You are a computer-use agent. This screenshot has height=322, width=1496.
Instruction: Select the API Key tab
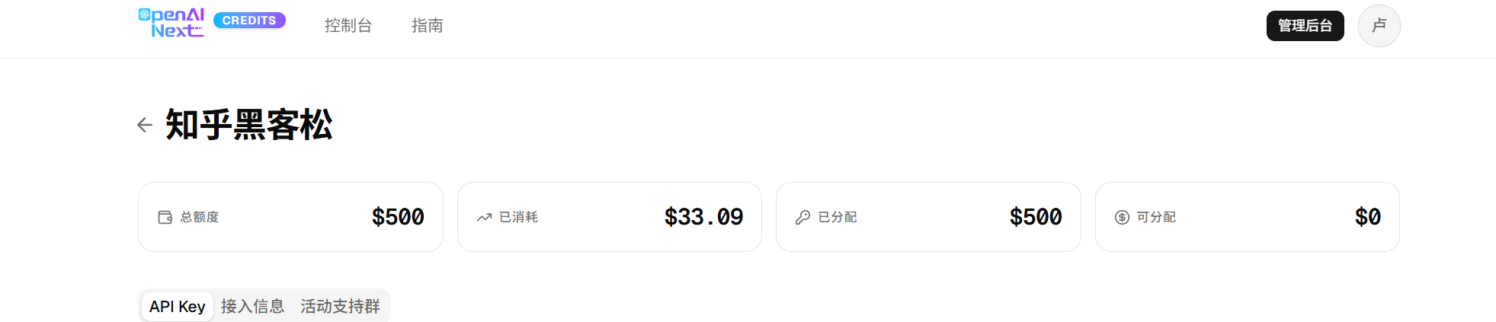click(x=178, y=306)
